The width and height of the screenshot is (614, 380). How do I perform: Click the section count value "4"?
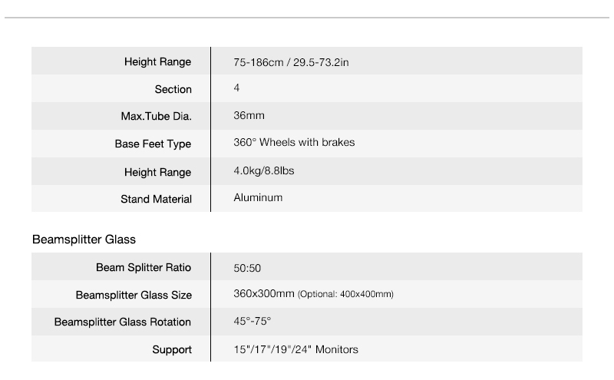tap(236, 88)
